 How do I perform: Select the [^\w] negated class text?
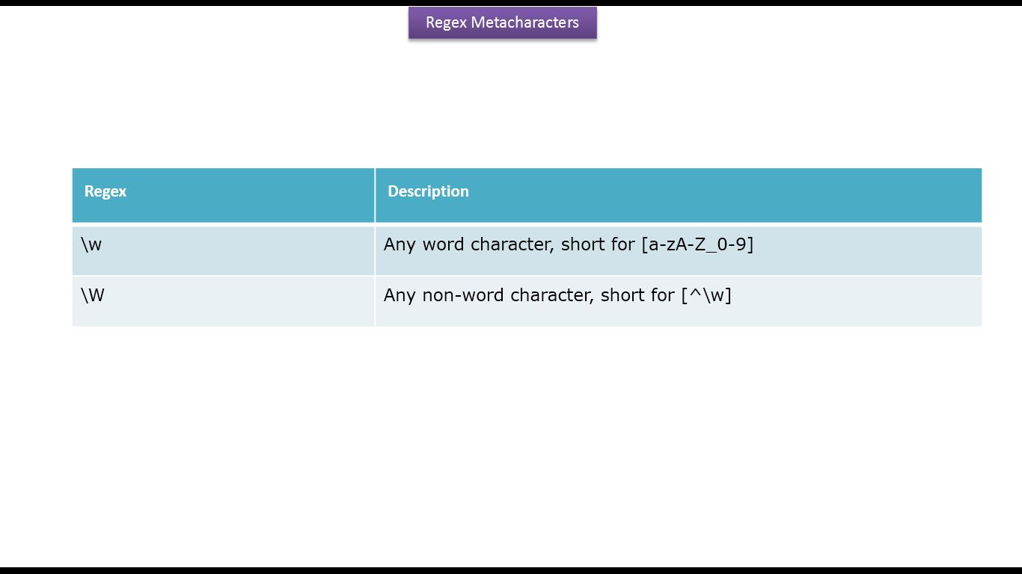point(706,295)
